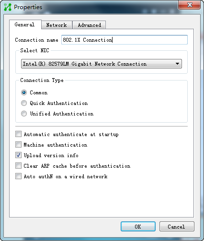Confirm settings with the OK button
The height and width of the screenshot is (241, 204).
[138, 227]
